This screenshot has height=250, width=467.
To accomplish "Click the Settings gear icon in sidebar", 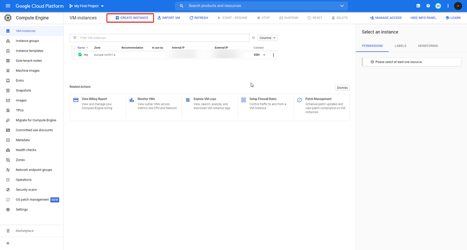I will tap(8, 210).
